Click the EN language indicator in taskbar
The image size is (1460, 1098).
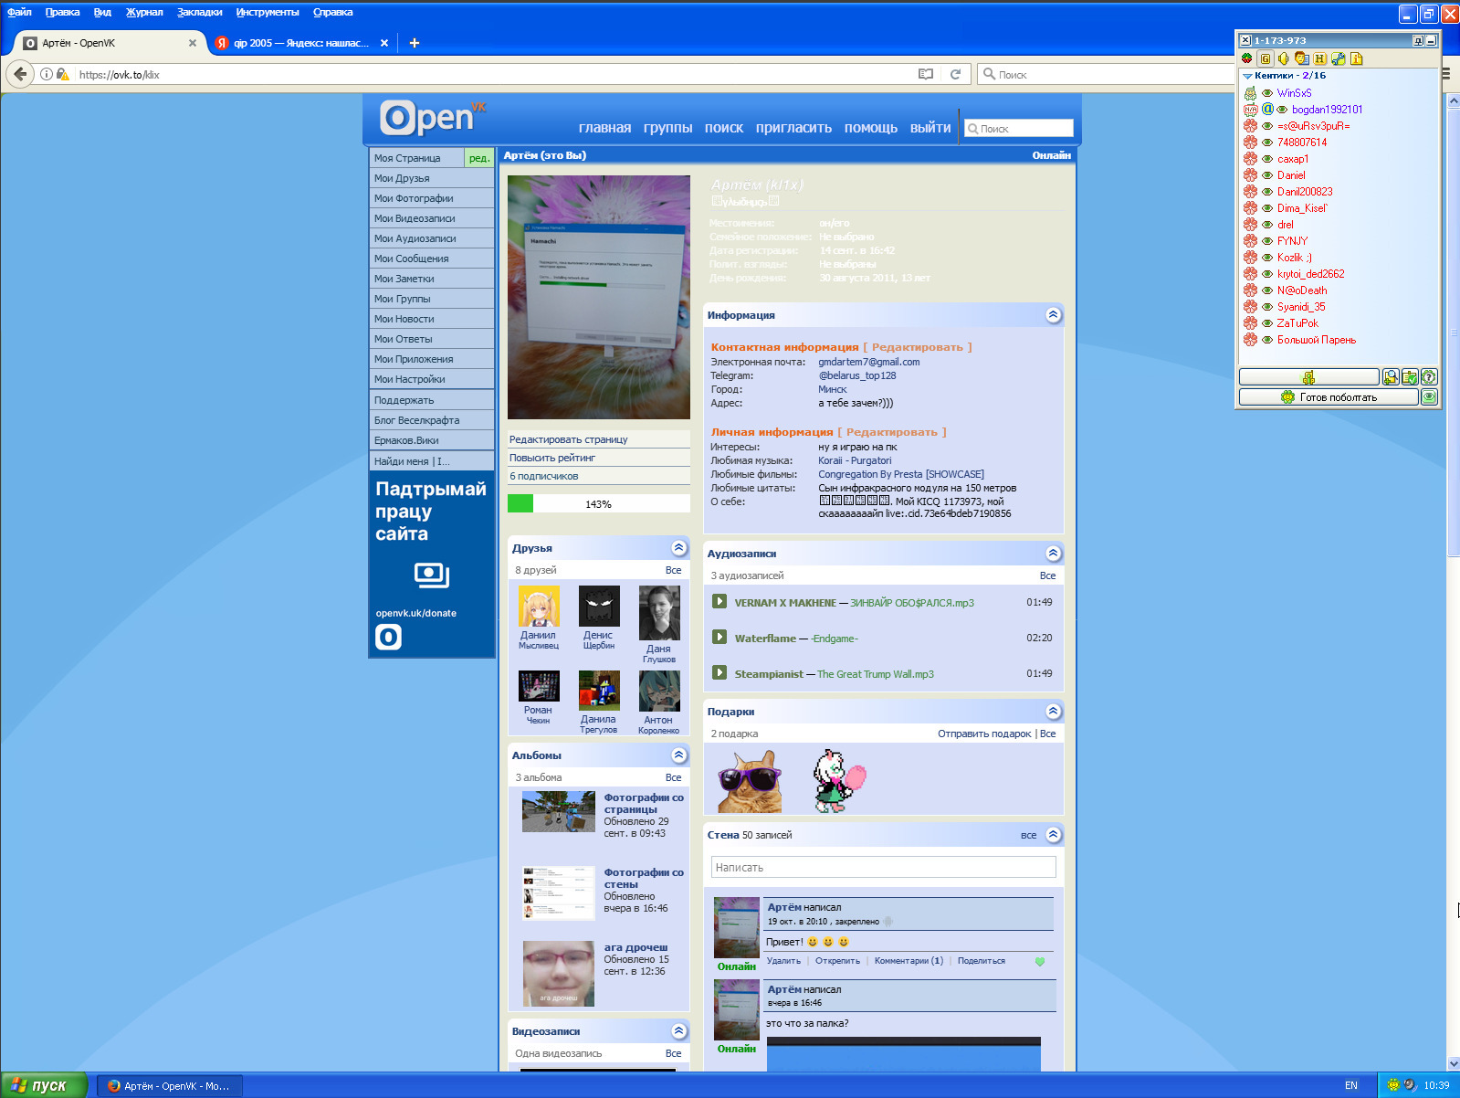(x=1351, y=1085)
